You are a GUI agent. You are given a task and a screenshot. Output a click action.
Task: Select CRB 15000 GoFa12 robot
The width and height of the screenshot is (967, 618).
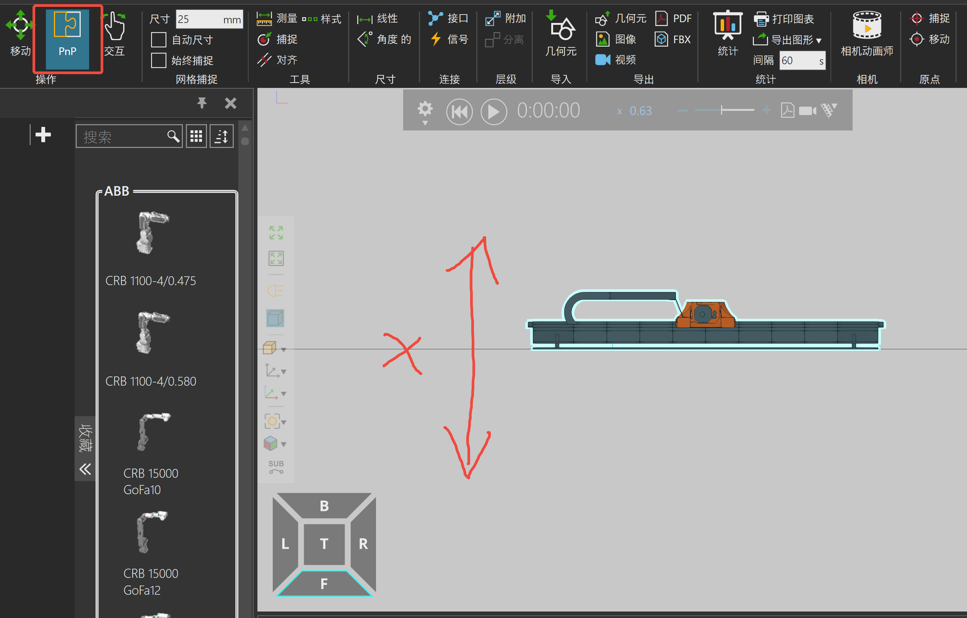(x=151, y=554)
